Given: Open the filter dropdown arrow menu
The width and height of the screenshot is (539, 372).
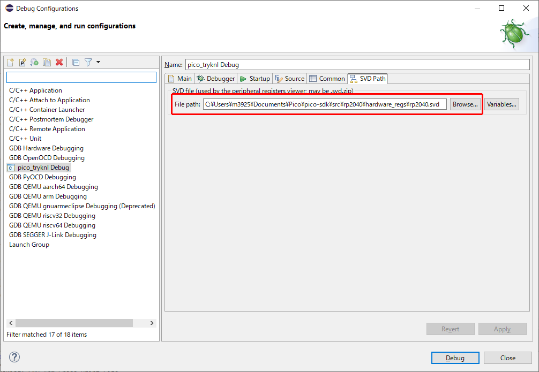Looking at the screenshot, I should tap(98, 63).
